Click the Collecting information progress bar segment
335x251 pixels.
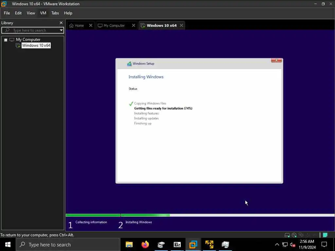point(93,215)
